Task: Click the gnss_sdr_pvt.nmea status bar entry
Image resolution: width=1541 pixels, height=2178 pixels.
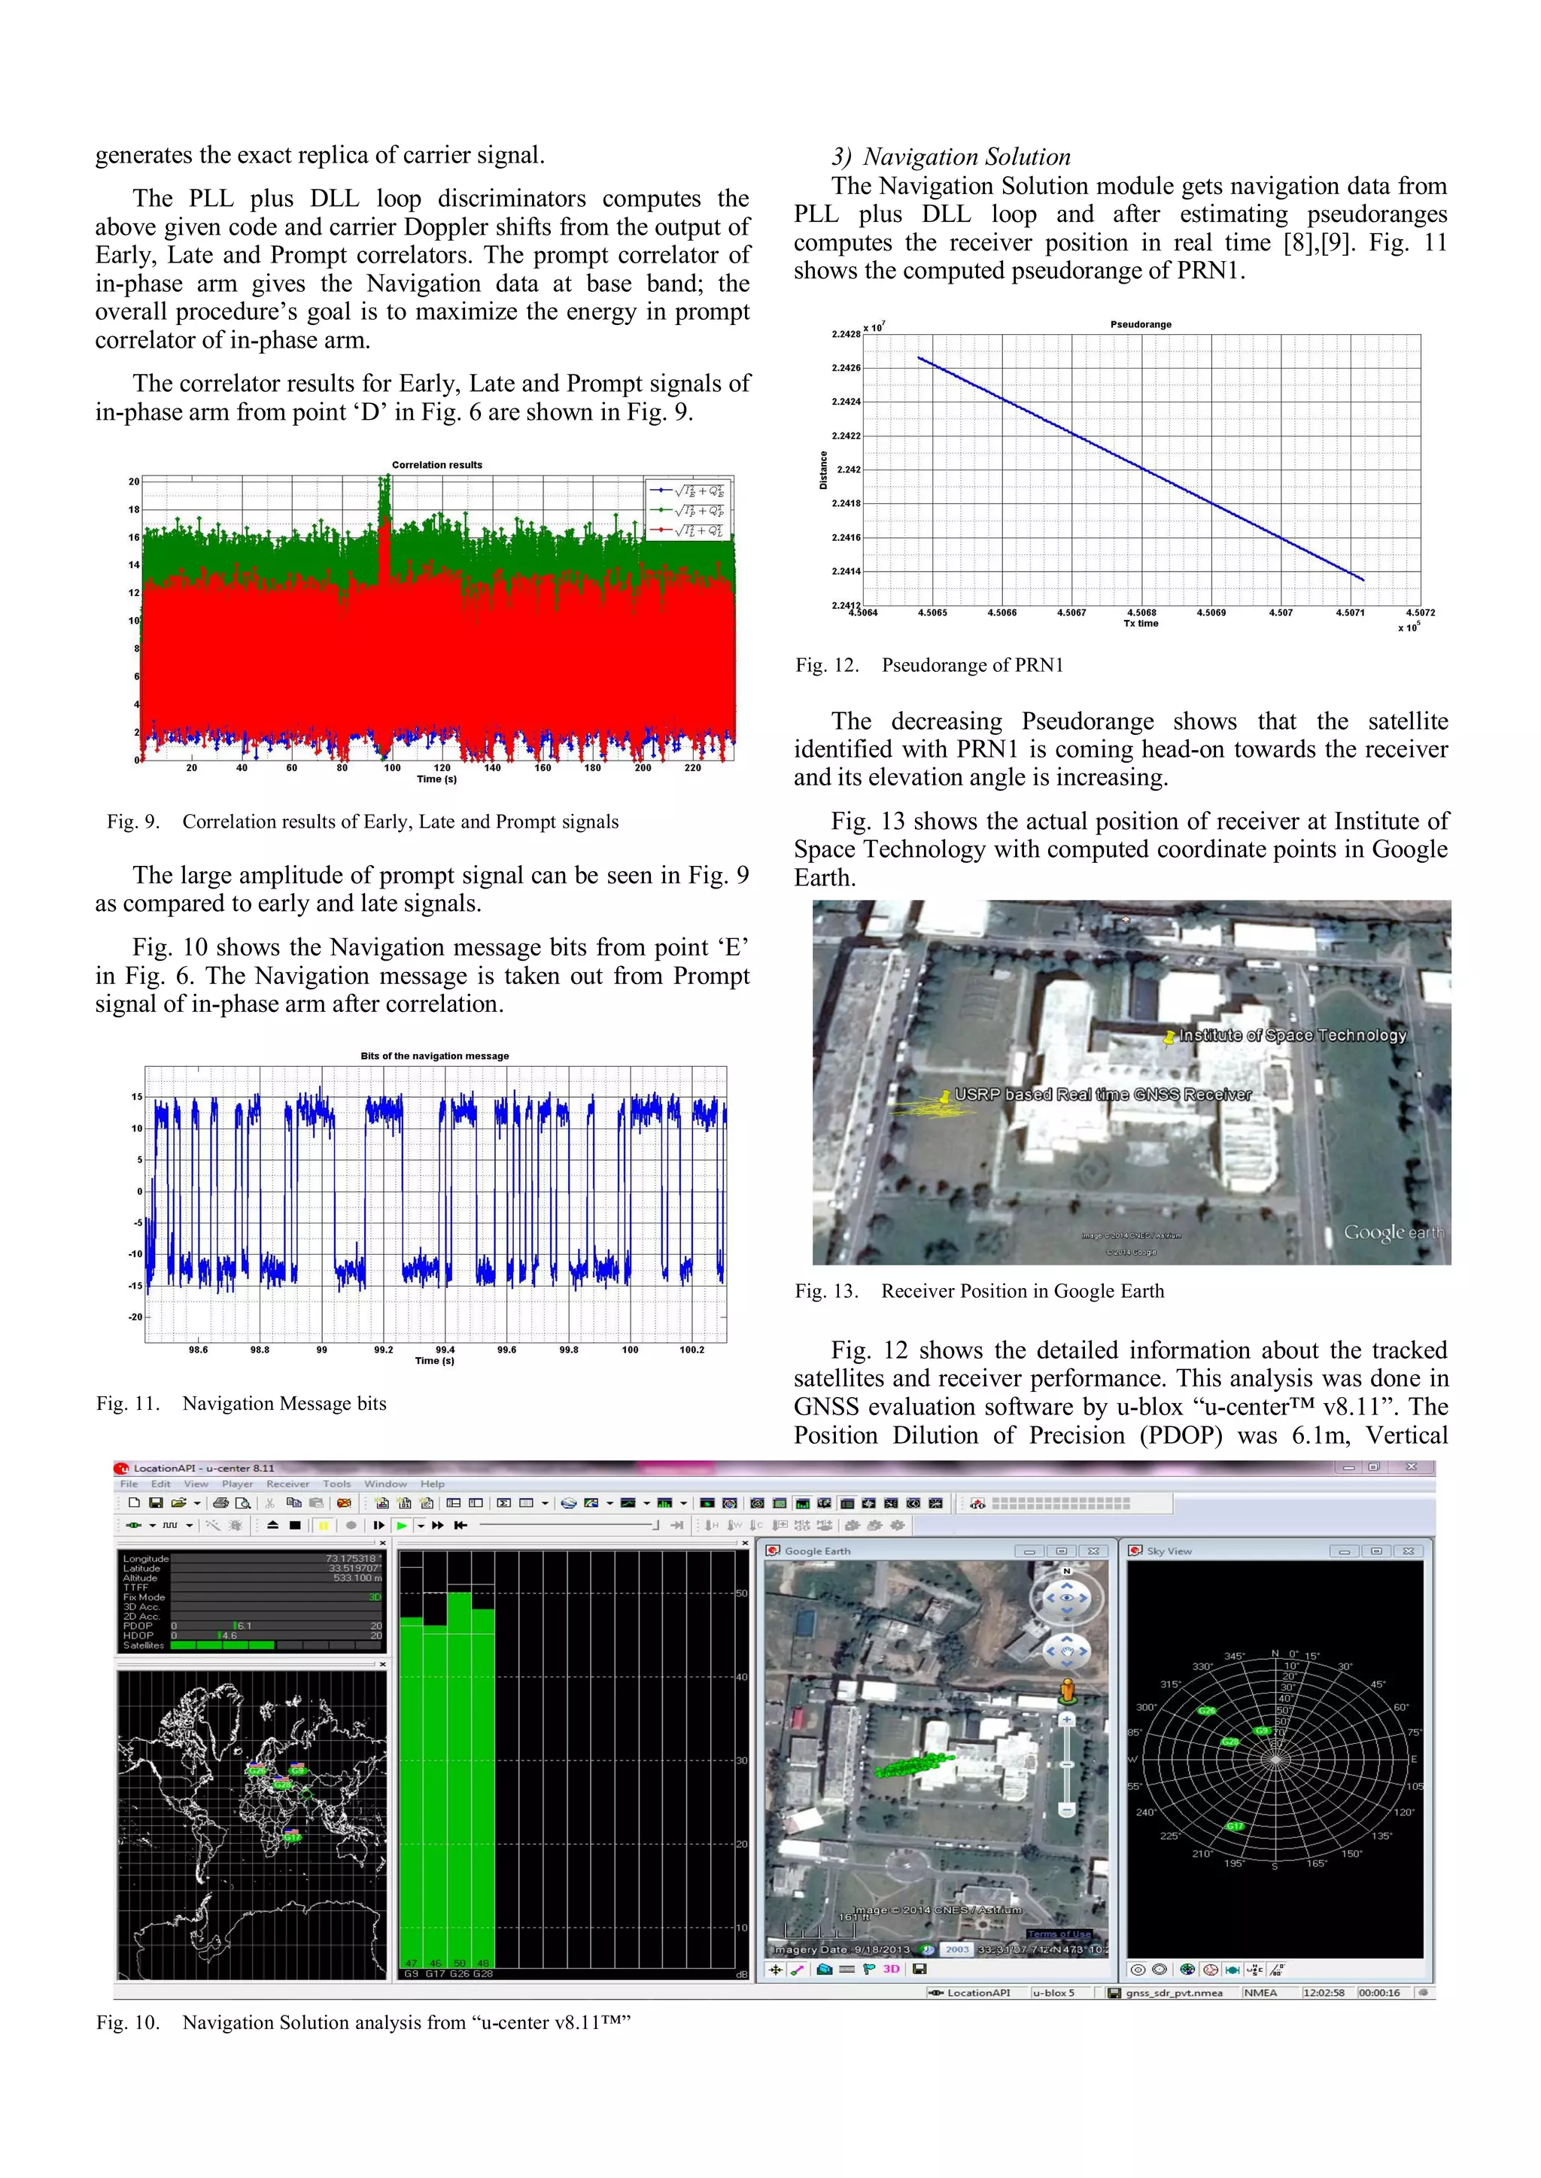Action: point(1174,1993)
